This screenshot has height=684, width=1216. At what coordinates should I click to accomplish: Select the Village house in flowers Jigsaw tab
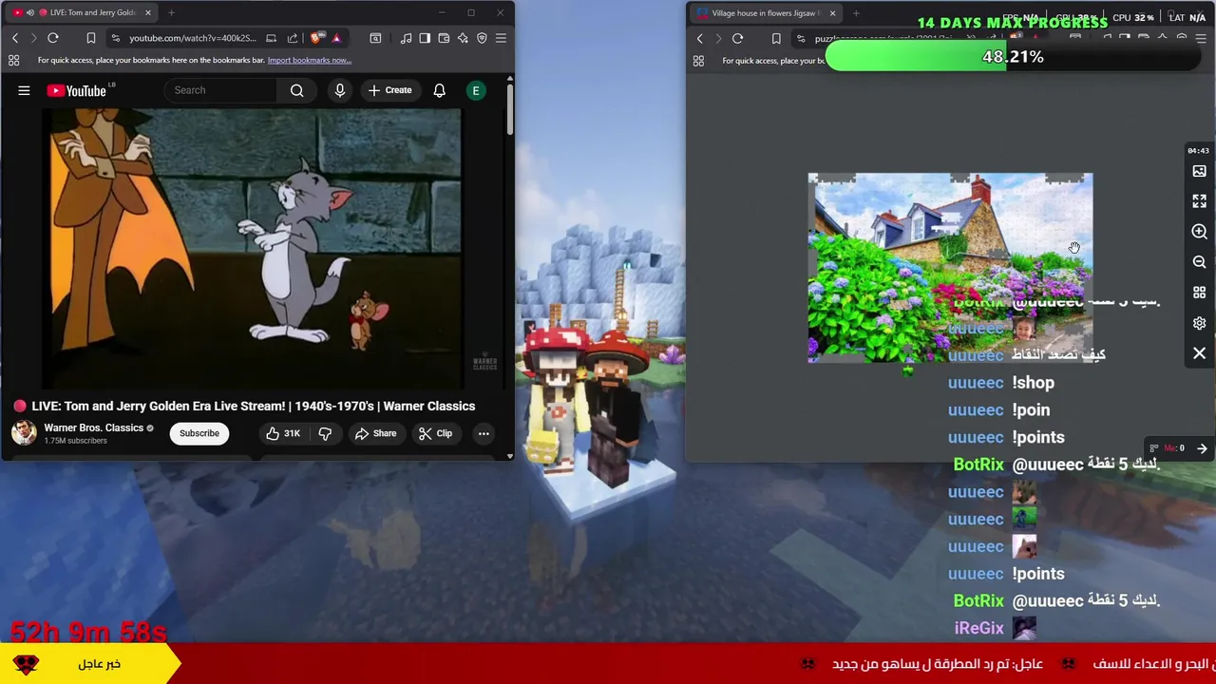(x=766, y=13)
